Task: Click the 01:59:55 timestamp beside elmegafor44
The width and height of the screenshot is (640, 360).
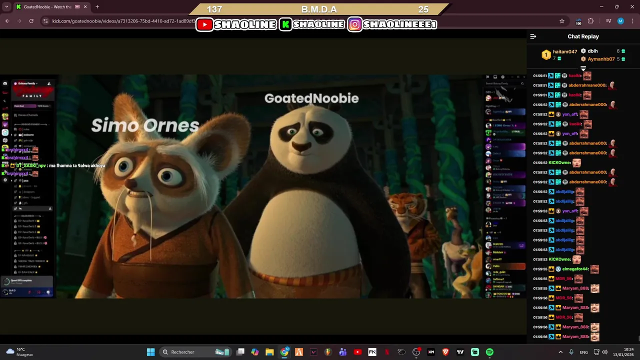Action: 540,269
